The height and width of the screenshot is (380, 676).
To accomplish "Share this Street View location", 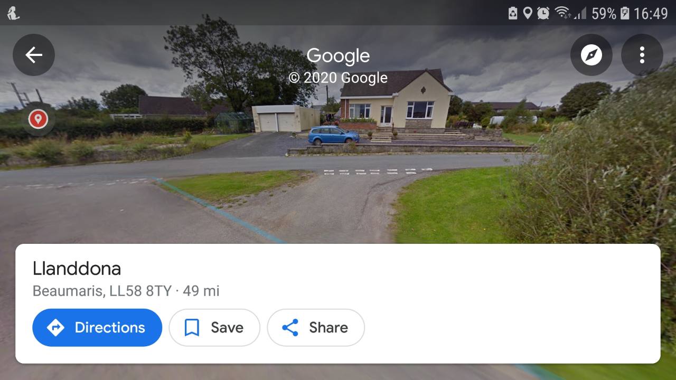I will click(316, 328).
